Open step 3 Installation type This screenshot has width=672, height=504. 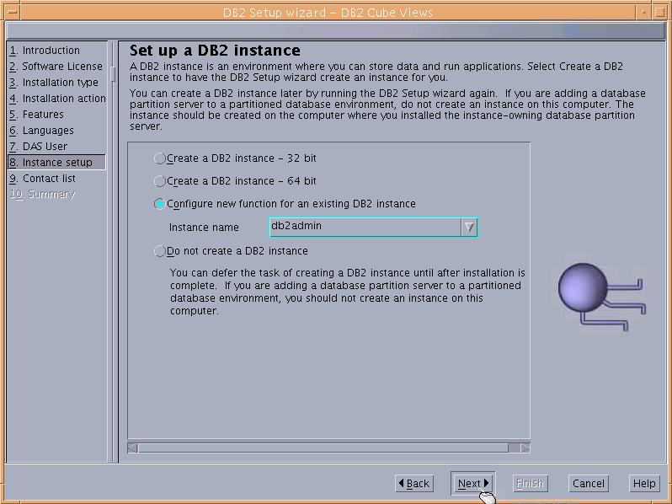tap(54, 82)
